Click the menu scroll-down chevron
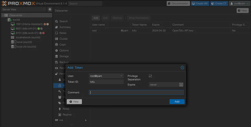 (x=72, y=124)
